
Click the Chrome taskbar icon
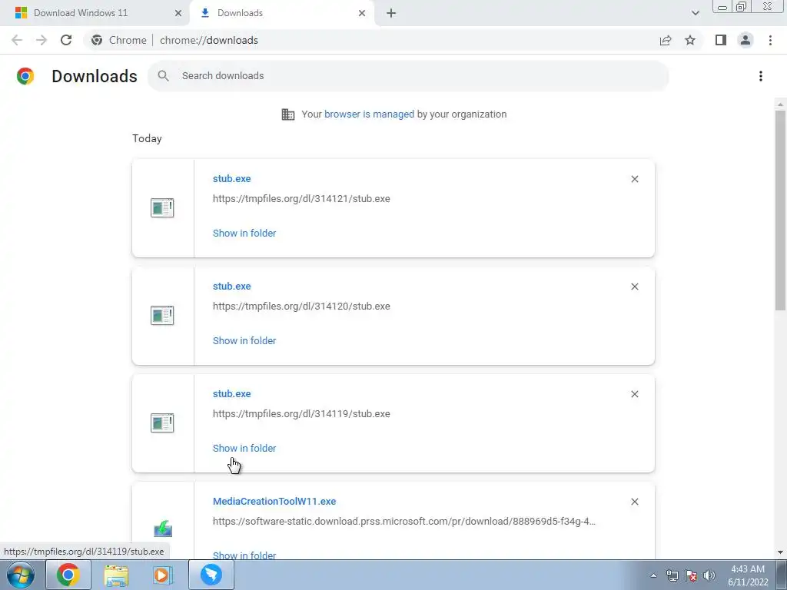tap(68, 575)
